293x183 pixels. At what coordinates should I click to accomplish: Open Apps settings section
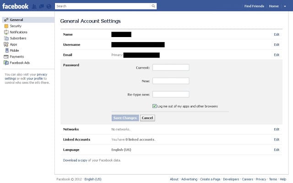13,44
